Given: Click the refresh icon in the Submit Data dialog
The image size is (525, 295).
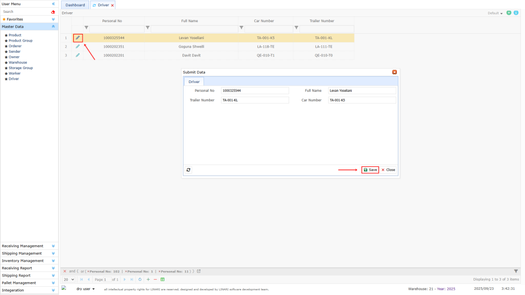Looking at the screenshot, I should tap(188, 170).
